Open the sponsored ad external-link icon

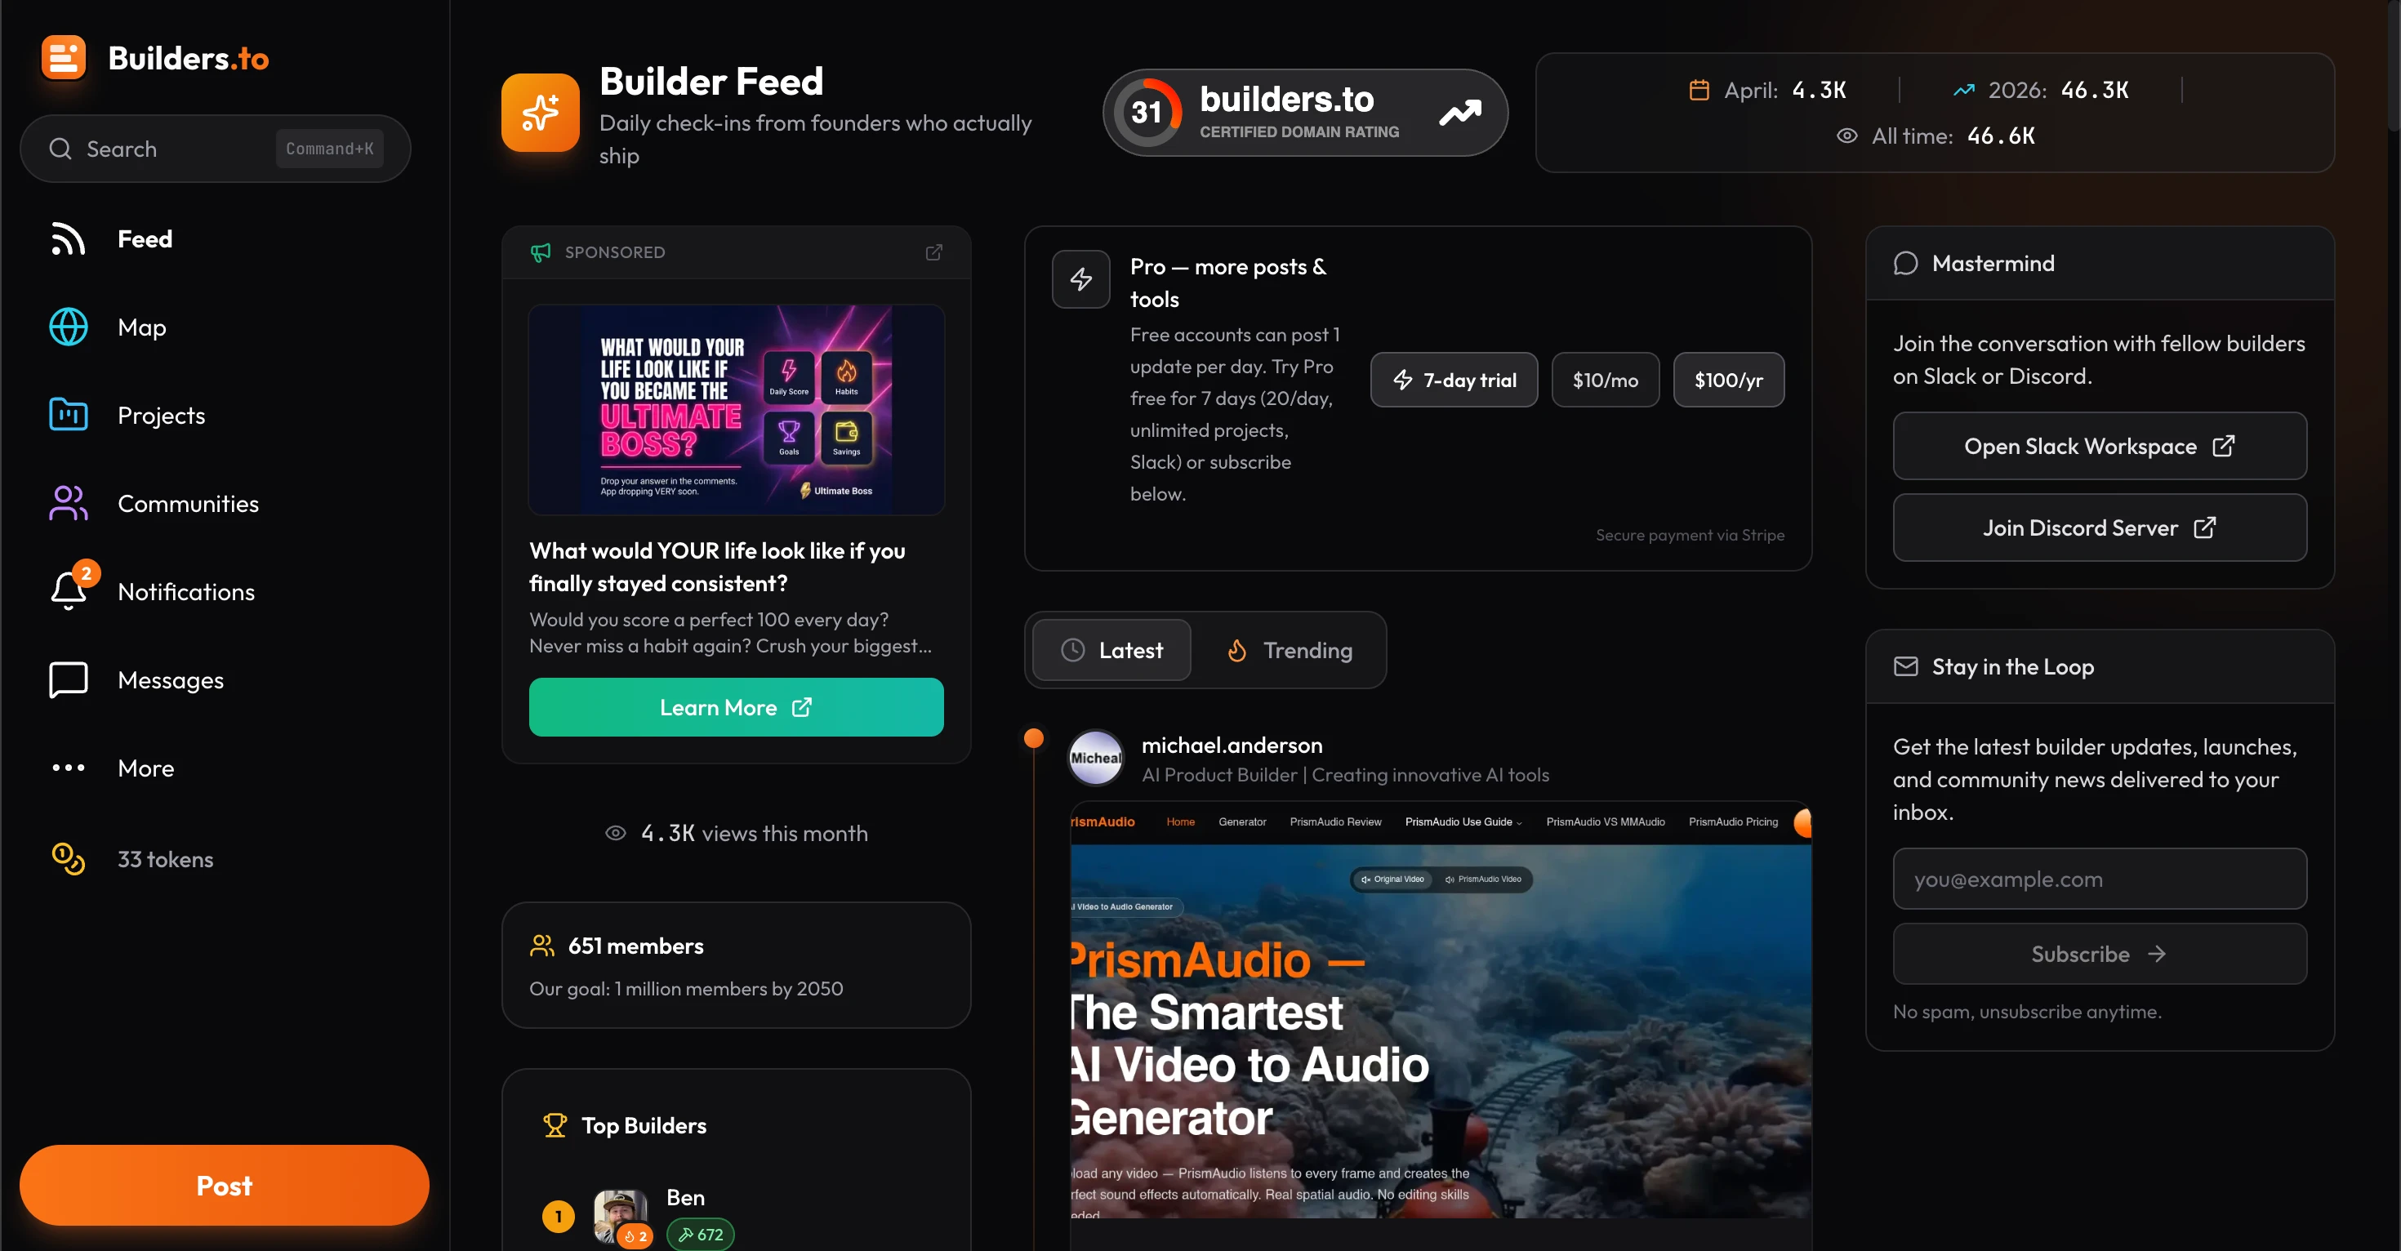tap(934, 252)
